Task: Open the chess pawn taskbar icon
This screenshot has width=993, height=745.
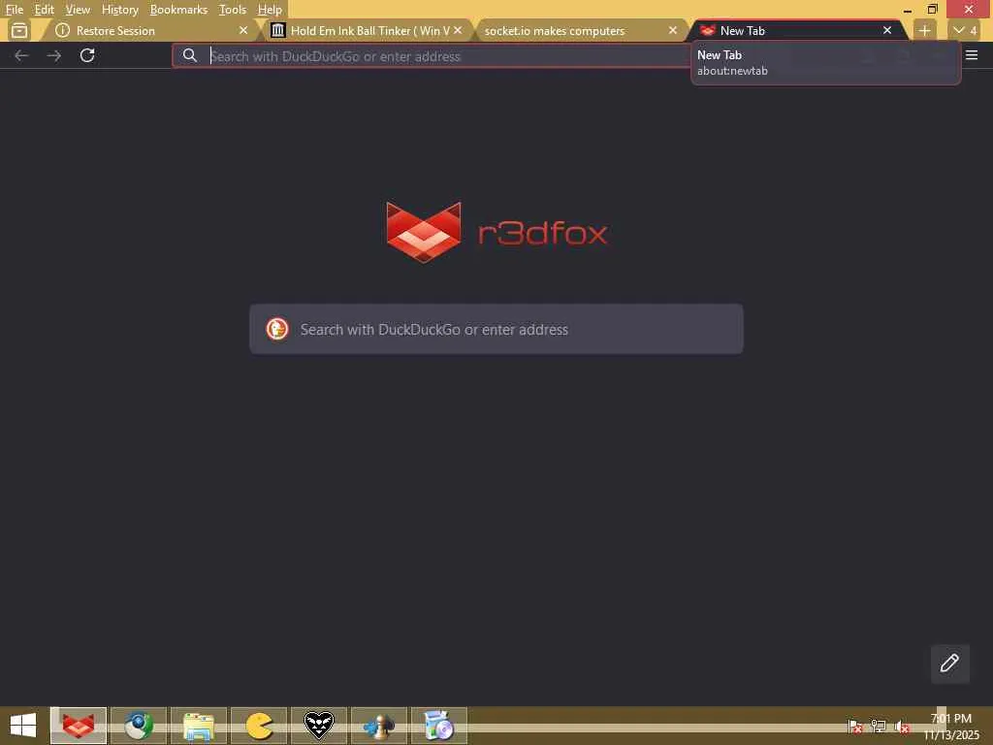Action: coord(379,726)
